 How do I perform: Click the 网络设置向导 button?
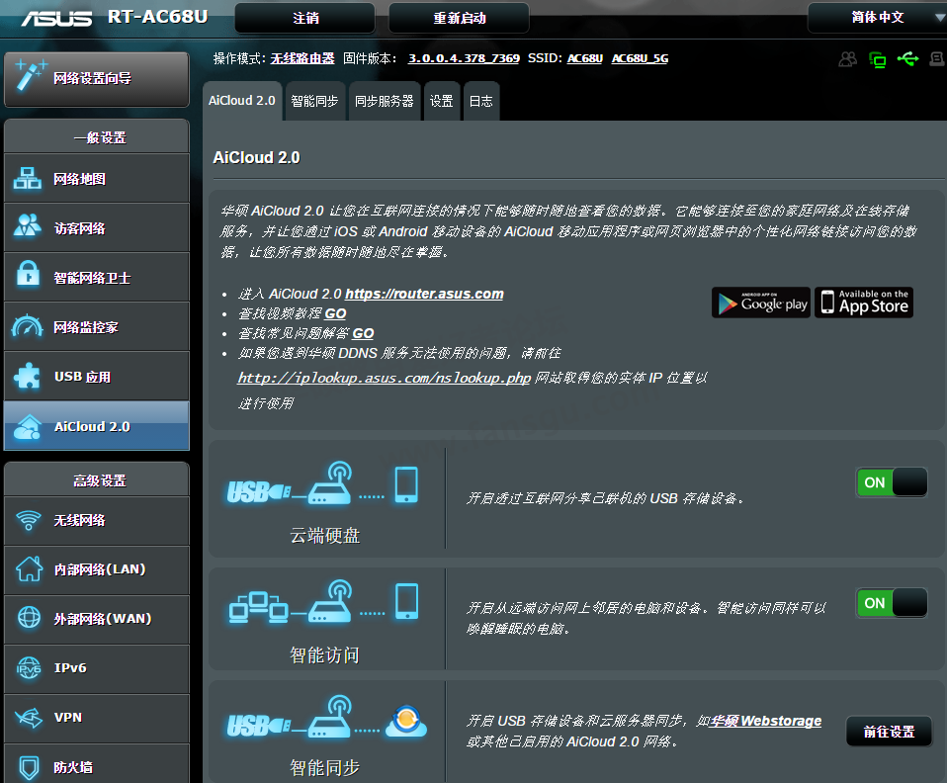coord(97,78)
